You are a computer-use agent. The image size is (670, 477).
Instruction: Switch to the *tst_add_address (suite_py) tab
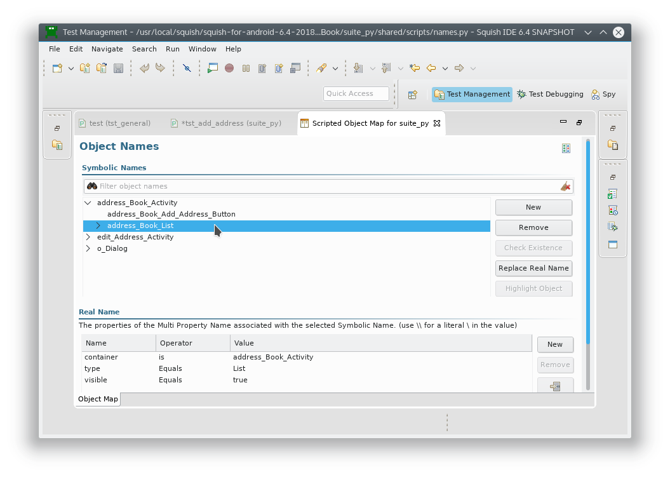[x=226, y=123]
